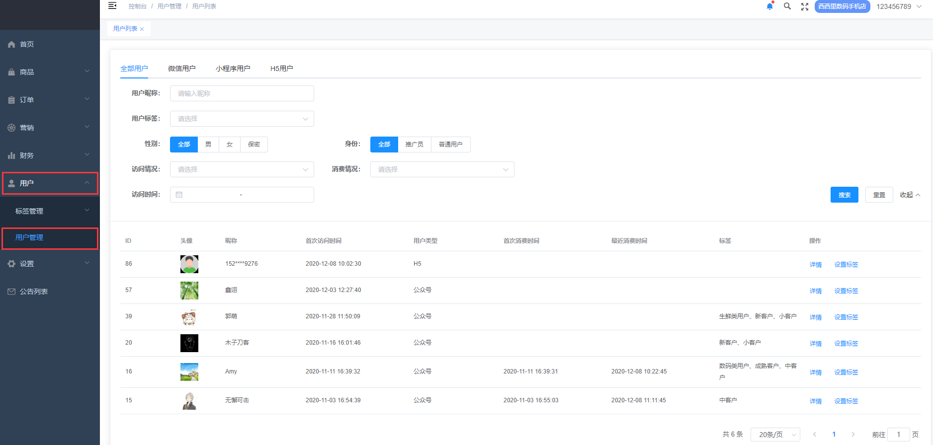Click the blue 搜索 button
The width and height of the screenshot is (933, 445).
(844, 195)
